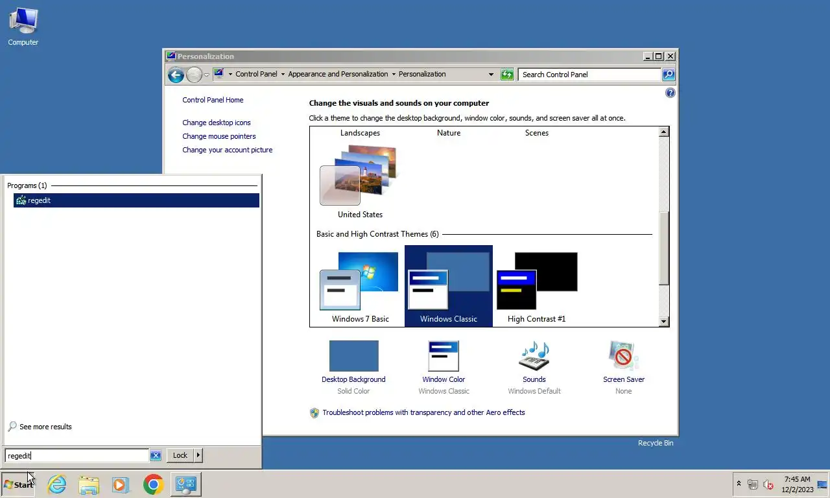Click the Nature theme label

pos(449,133)
